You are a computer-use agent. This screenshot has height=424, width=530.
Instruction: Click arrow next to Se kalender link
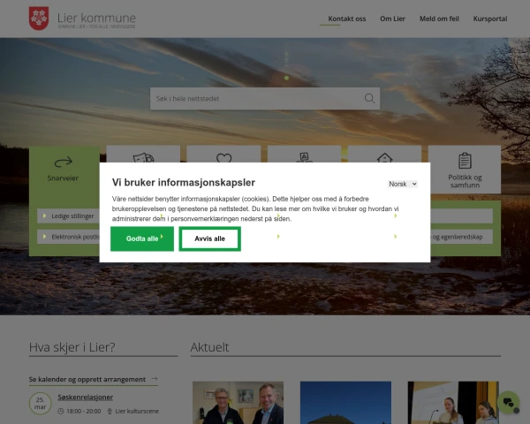point(155,379)
